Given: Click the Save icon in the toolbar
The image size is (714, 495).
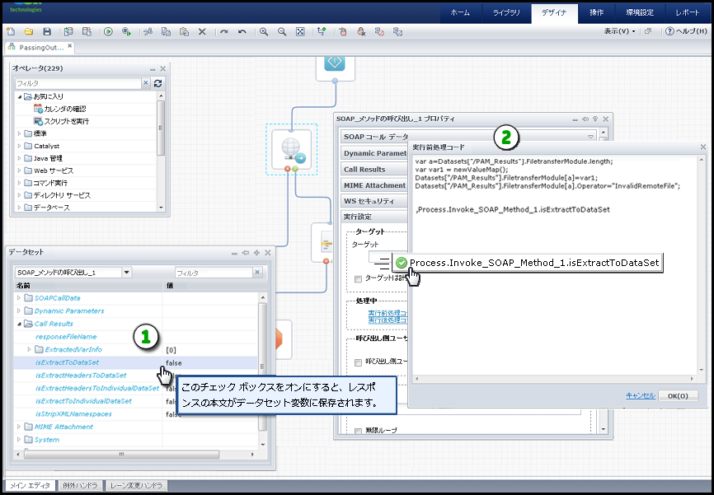Looking at the screenshot, I should (47, 31).
